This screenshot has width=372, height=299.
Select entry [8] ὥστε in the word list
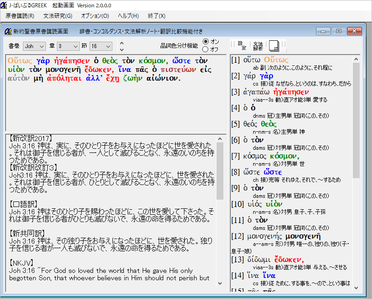(x=257, y=172)
